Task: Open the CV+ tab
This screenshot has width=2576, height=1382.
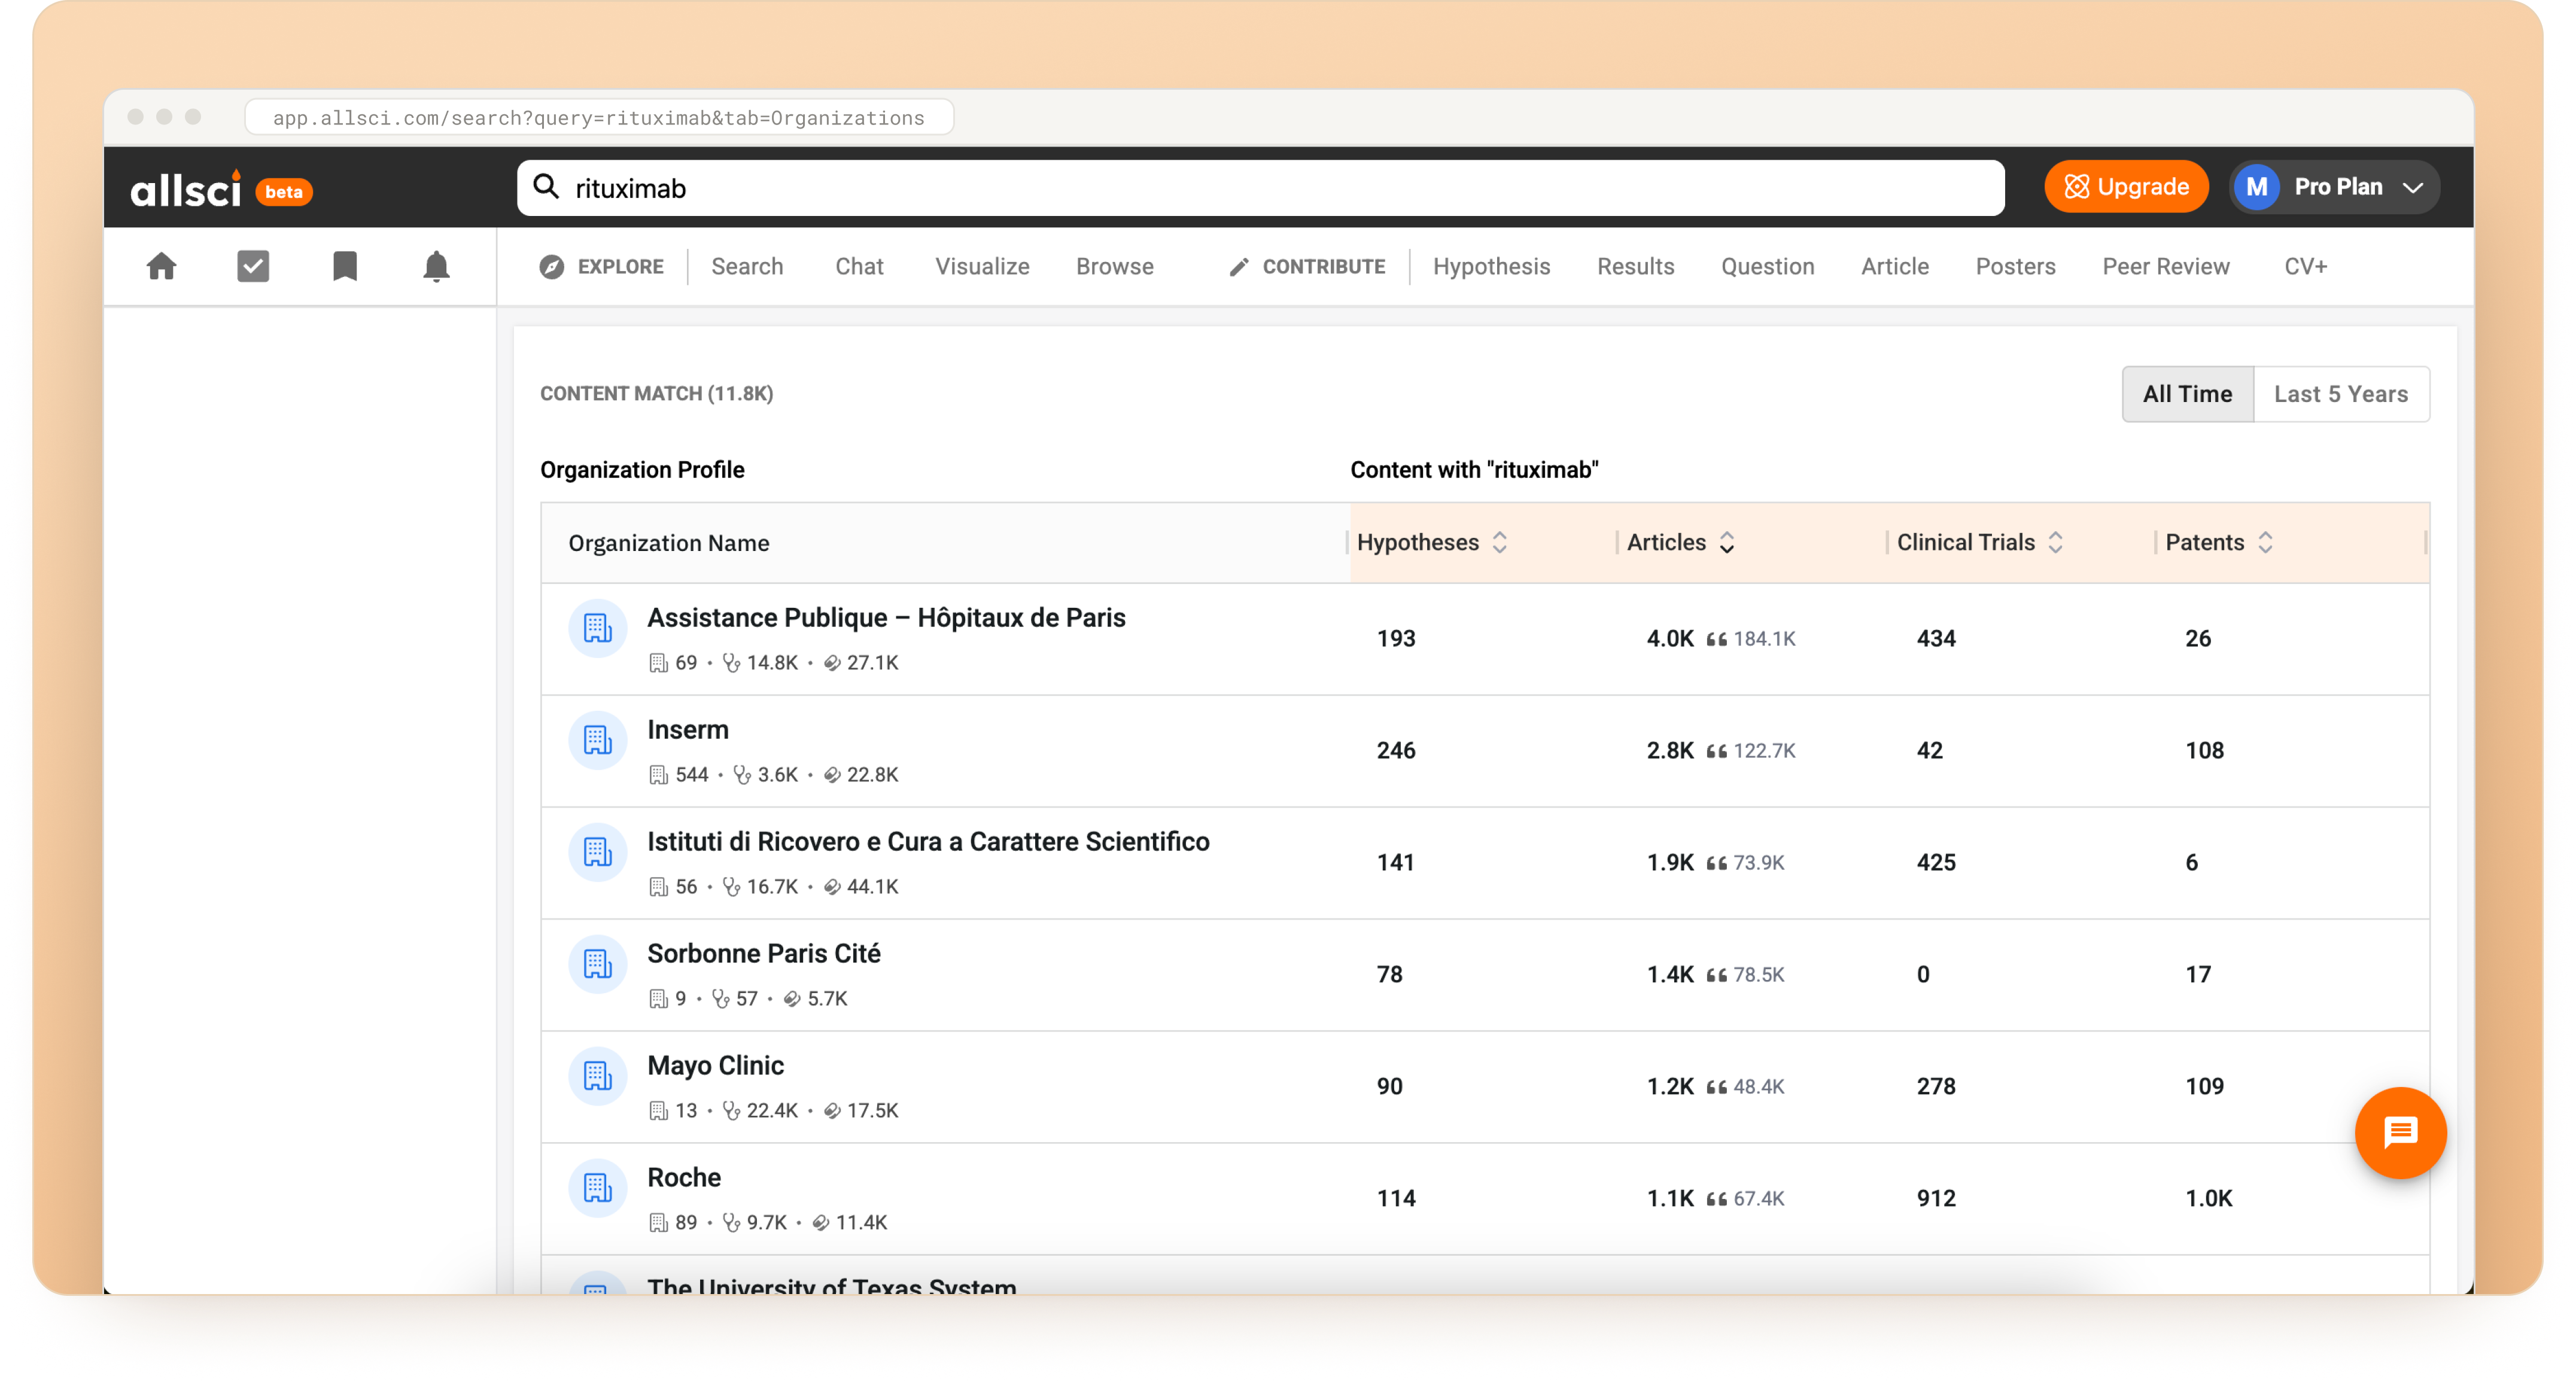Action: 2305,267
